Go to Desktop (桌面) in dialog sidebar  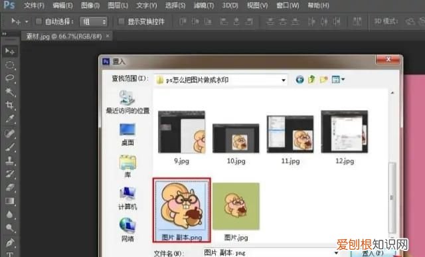(127, 134)
